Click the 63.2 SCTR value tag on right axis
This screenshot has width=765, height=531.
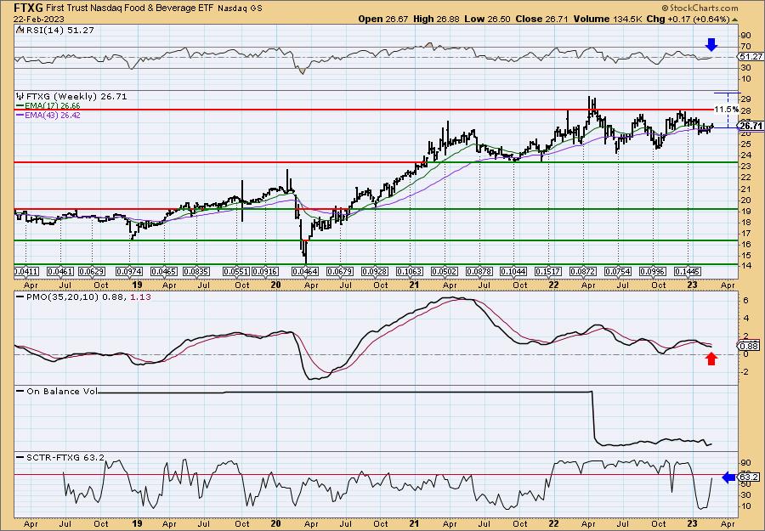pyautogui.click(x=750, y=477)
